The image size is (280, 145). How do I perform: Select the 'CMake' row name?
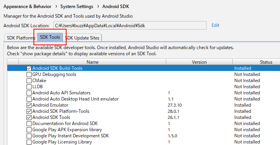39,81
